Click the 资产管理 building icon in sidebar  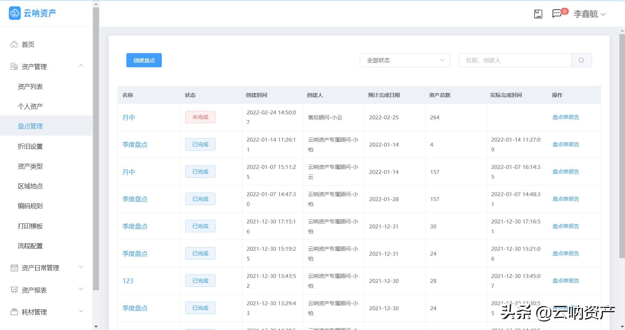tap(14, 67)
